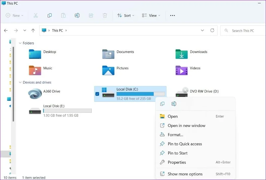
Task: Go forward with the right arrow
Action: [16, 30]
